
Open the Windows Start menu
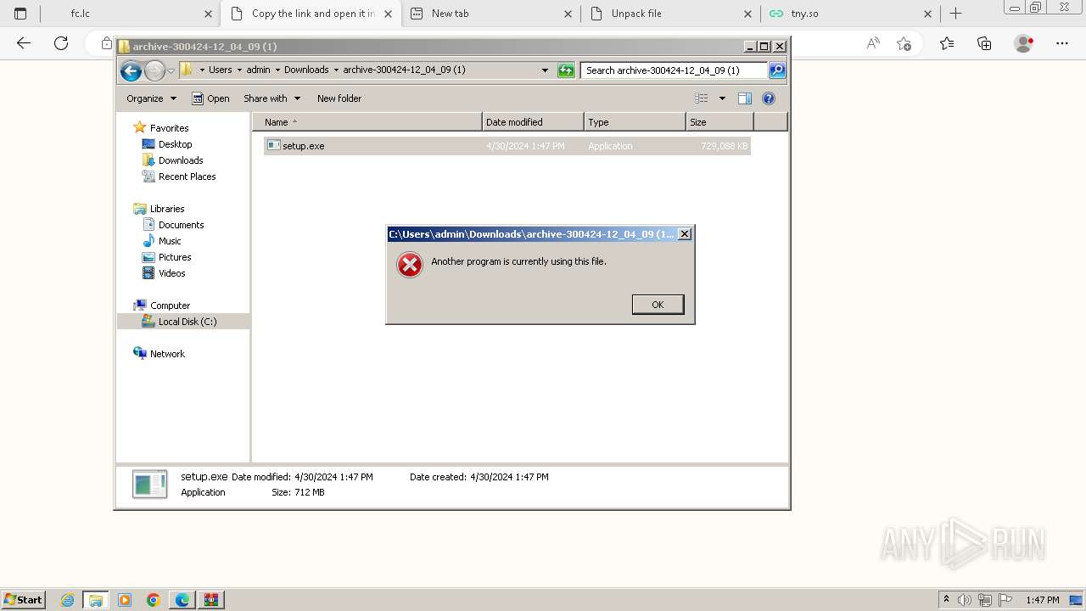23,600
